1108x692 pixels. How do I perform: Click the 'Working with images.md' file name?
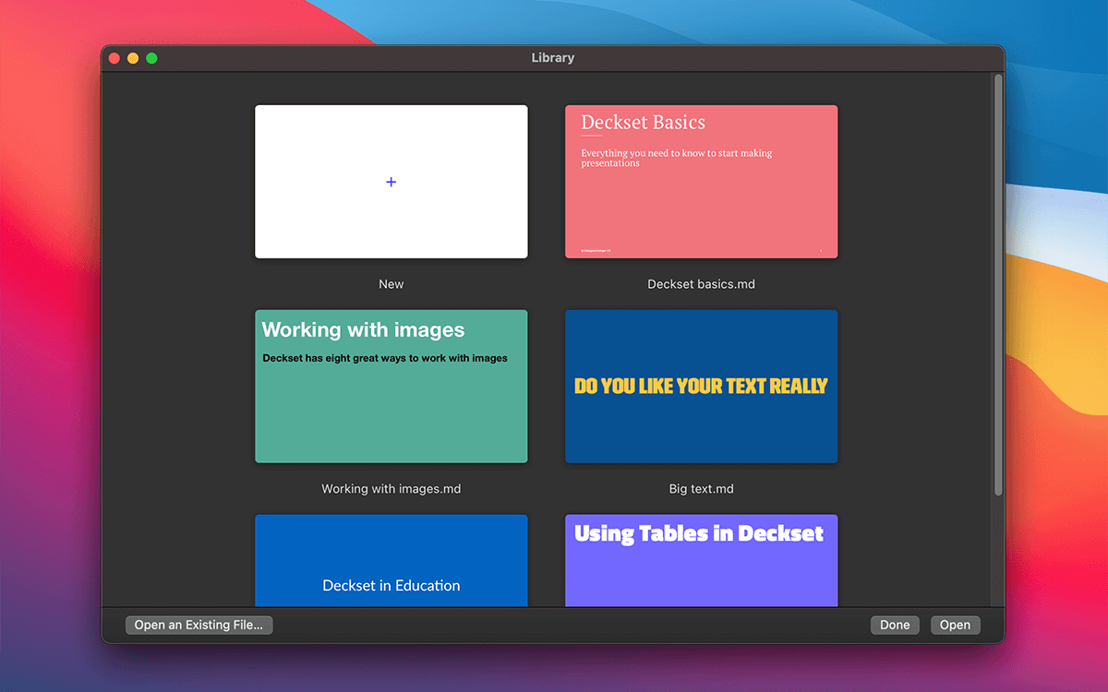[x=391, y=489]
